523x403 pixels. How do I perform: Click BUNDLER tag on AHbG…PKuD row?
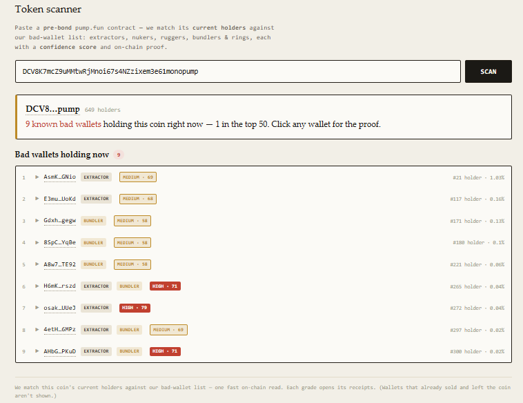pos(130,351)
